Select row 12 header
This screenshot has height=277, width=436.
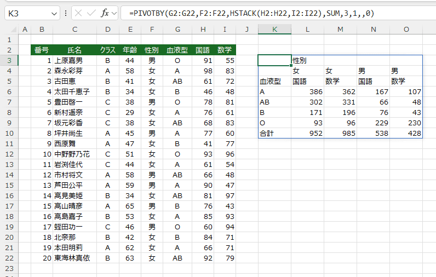coord(9,154)
